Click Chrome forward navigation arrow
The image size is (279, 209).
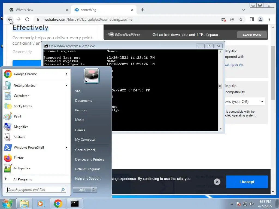coord(19,19)
